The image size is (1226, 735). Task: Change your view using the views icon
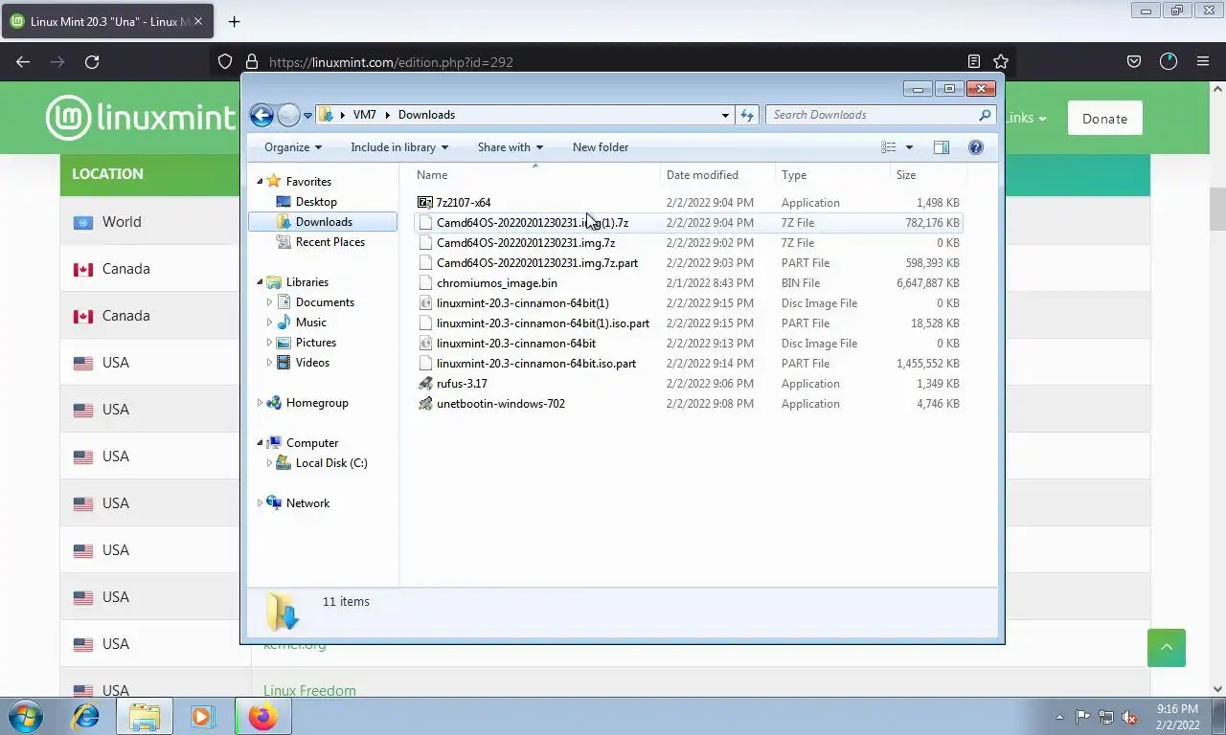[x=889, y=147]
